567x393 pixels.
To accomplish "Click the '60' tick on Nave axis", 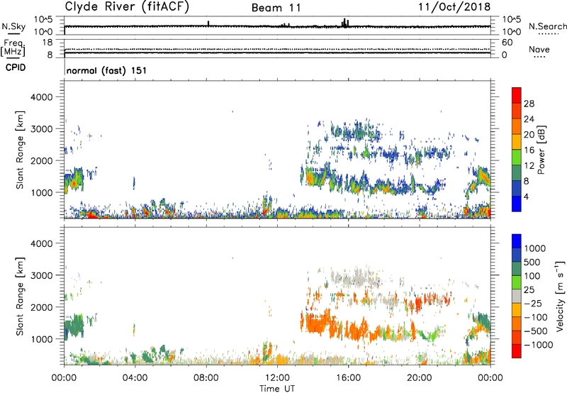I will (507, 43).
